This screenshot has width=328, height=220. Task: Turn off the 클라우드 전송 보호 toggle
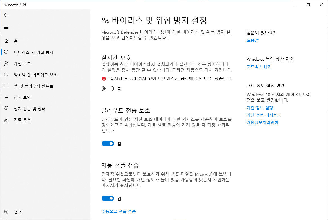click(x=108, y=143)
